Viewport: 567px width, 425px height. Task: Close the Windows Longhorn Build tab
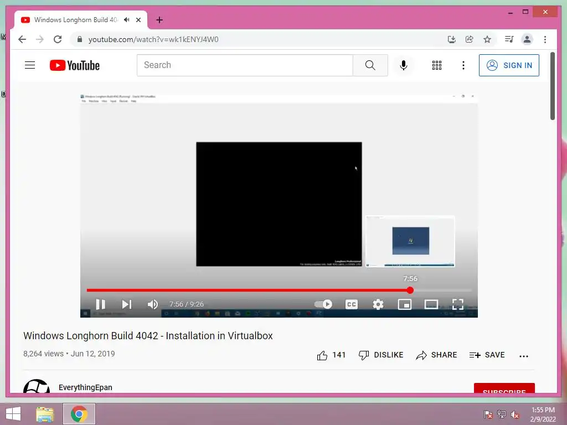coord(138,20)
